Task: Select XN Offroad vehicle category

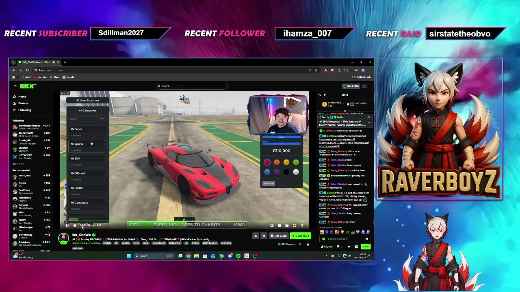Action: 87,175
